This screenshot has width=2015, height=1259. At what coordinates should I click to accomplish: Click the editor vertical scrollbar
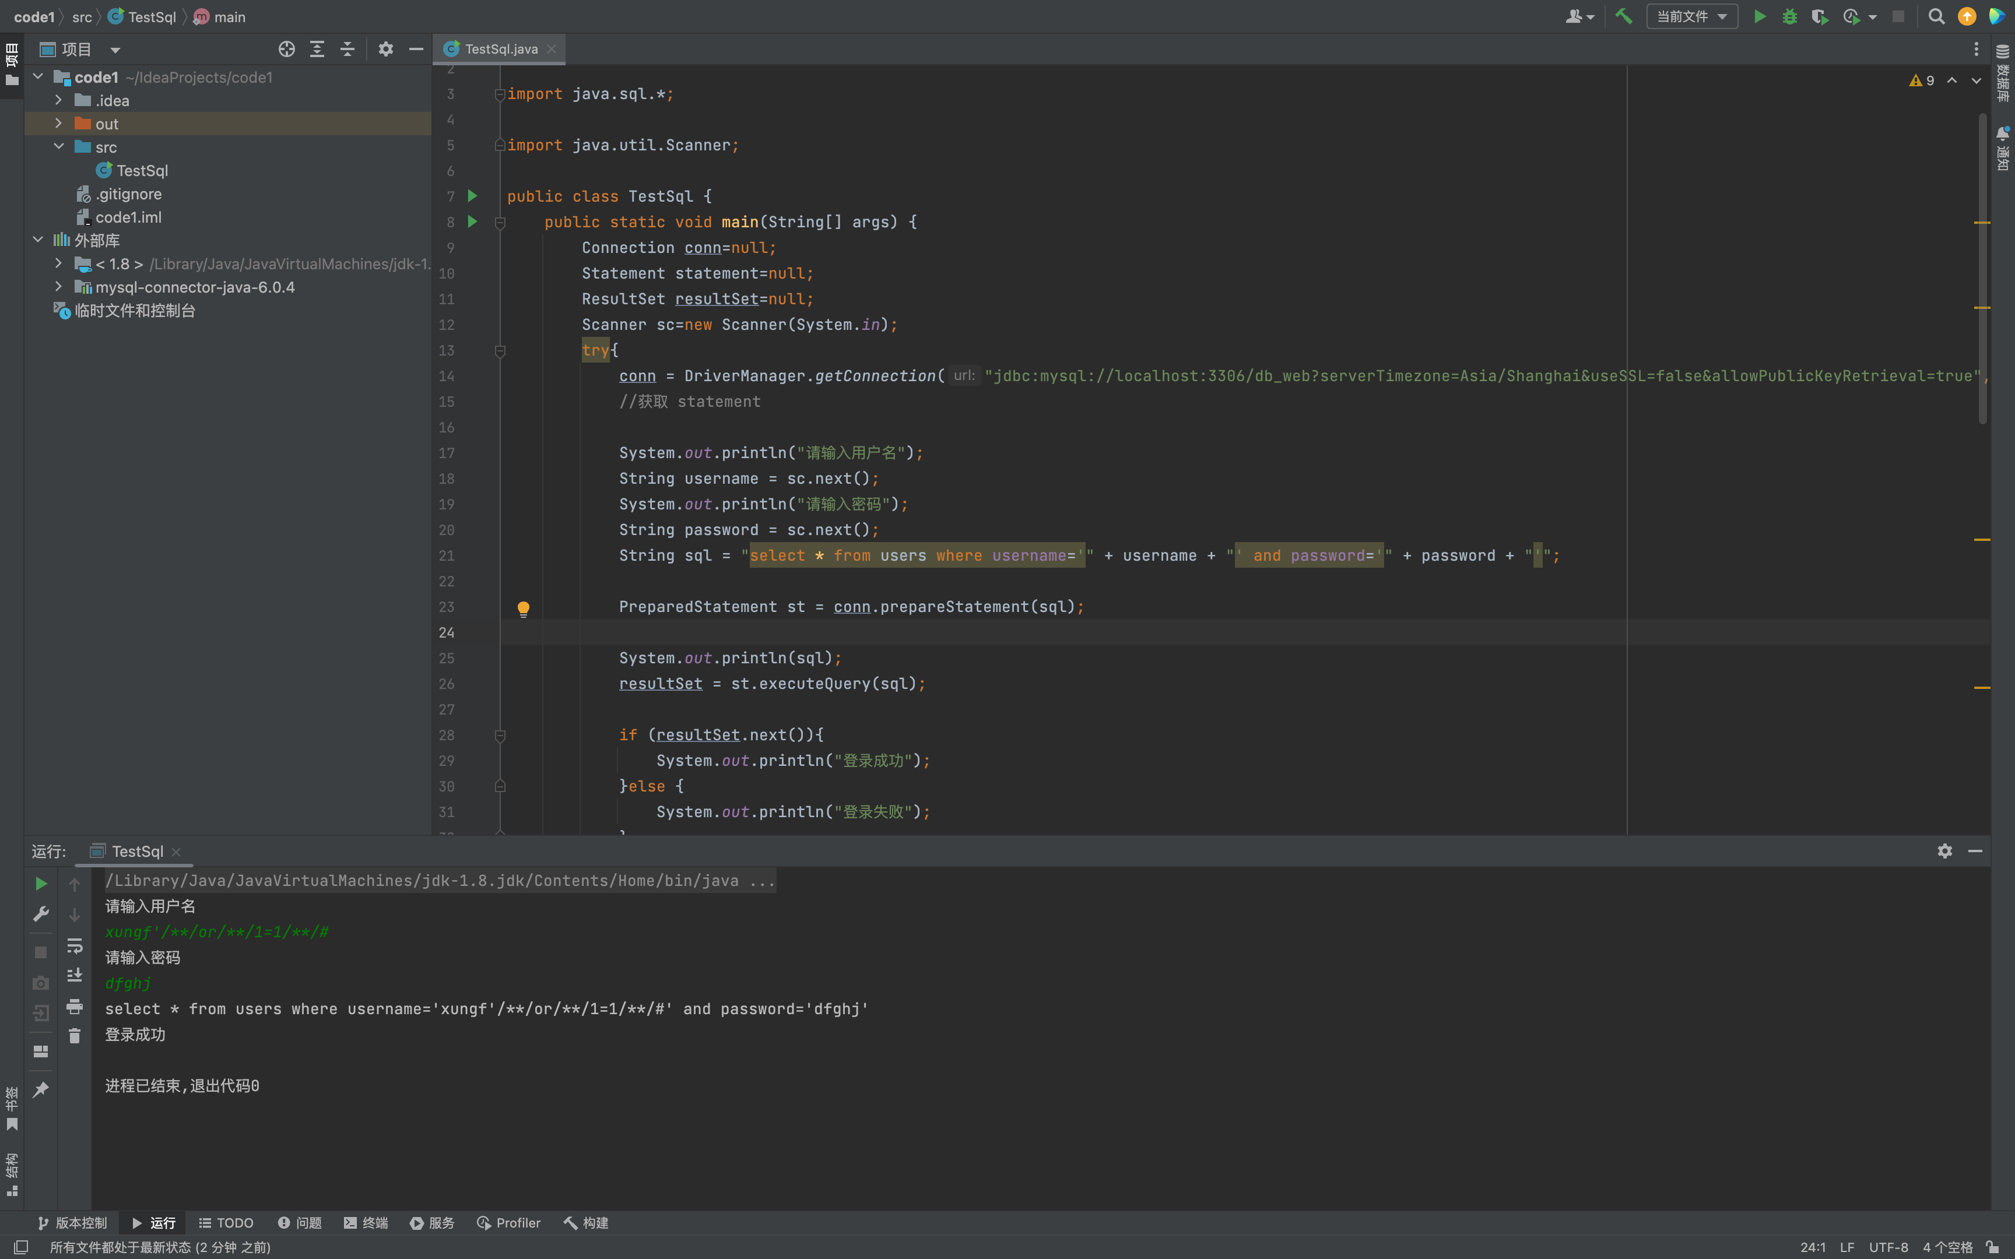(x=1982, y=266)
